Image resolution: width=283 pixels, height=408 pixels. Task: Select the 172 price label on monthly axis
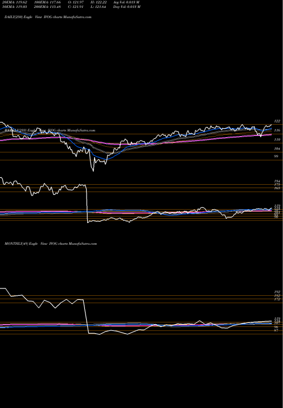tap(277, 300)
